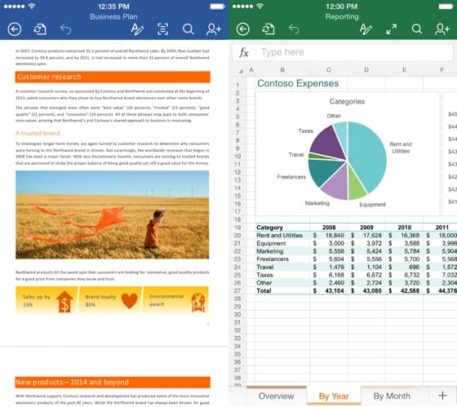457x407 pixels.
Task: Open the file save icon in Word
Action: click(40, 29)
